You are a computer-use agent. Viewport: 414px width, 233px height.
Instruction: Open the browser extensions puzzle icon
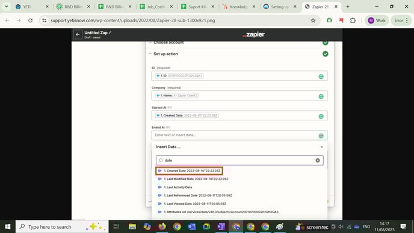[x=353, y=20]
